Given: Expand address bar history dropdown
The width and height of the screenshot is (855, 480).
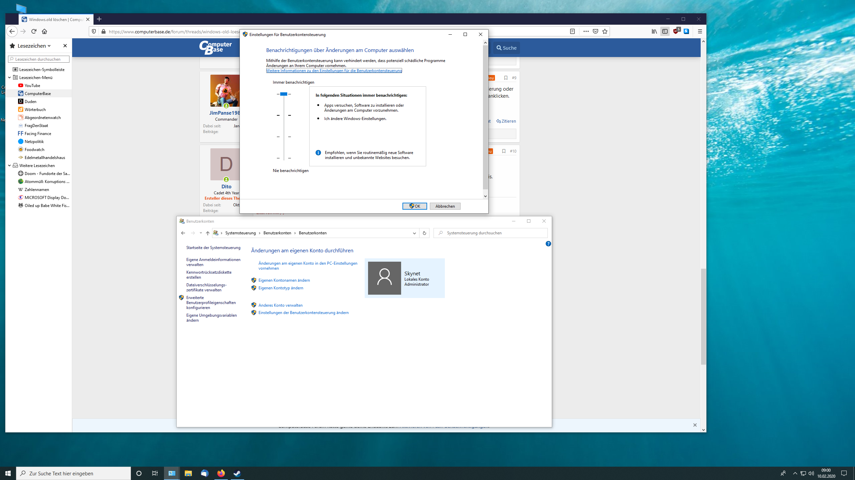Looking at the screenshot, I should (x=414, y=233).
